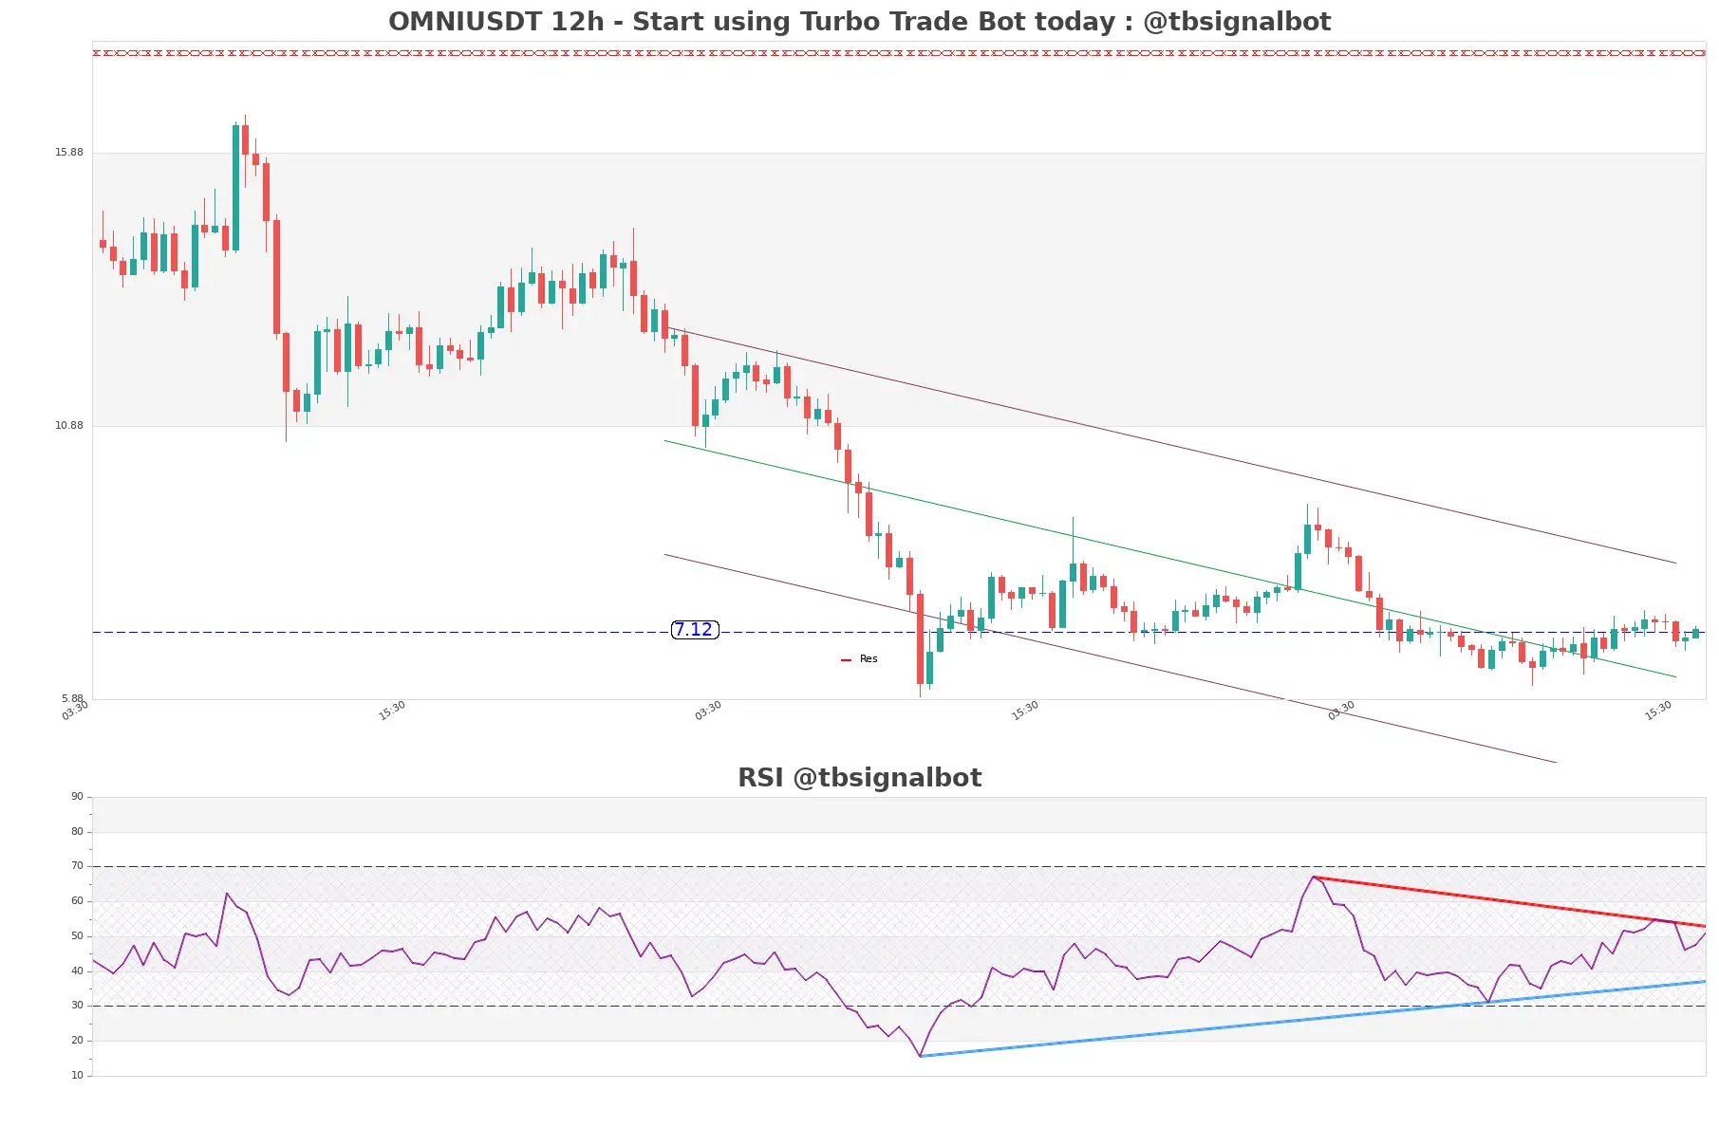Click the red Res legend marker
The image size is (1719, 1146).
tap(846, 660)
